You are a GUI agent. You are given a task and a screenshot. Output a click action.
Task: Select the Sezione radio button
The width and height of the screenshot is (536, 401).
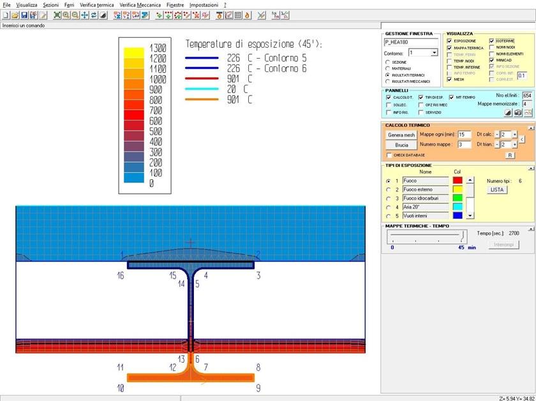(387, 62)
